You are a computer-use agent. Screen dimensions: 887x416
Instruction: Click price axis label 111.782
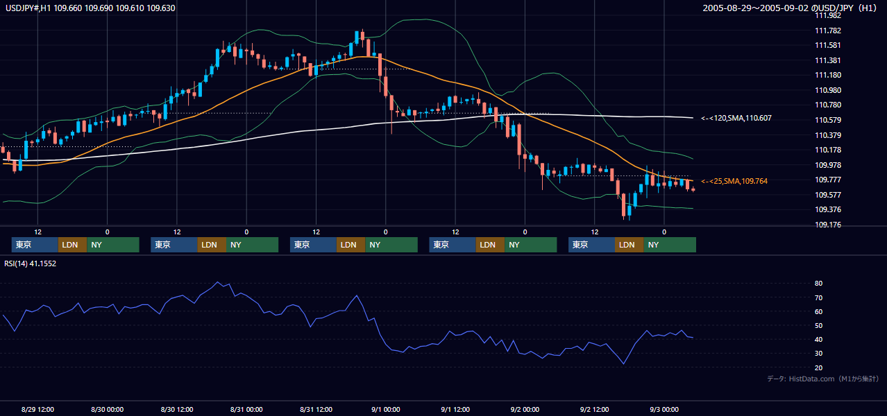(x=827, y=31)
